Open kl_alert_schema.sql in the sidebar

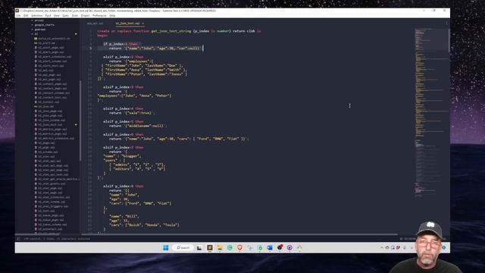[52, 61]
